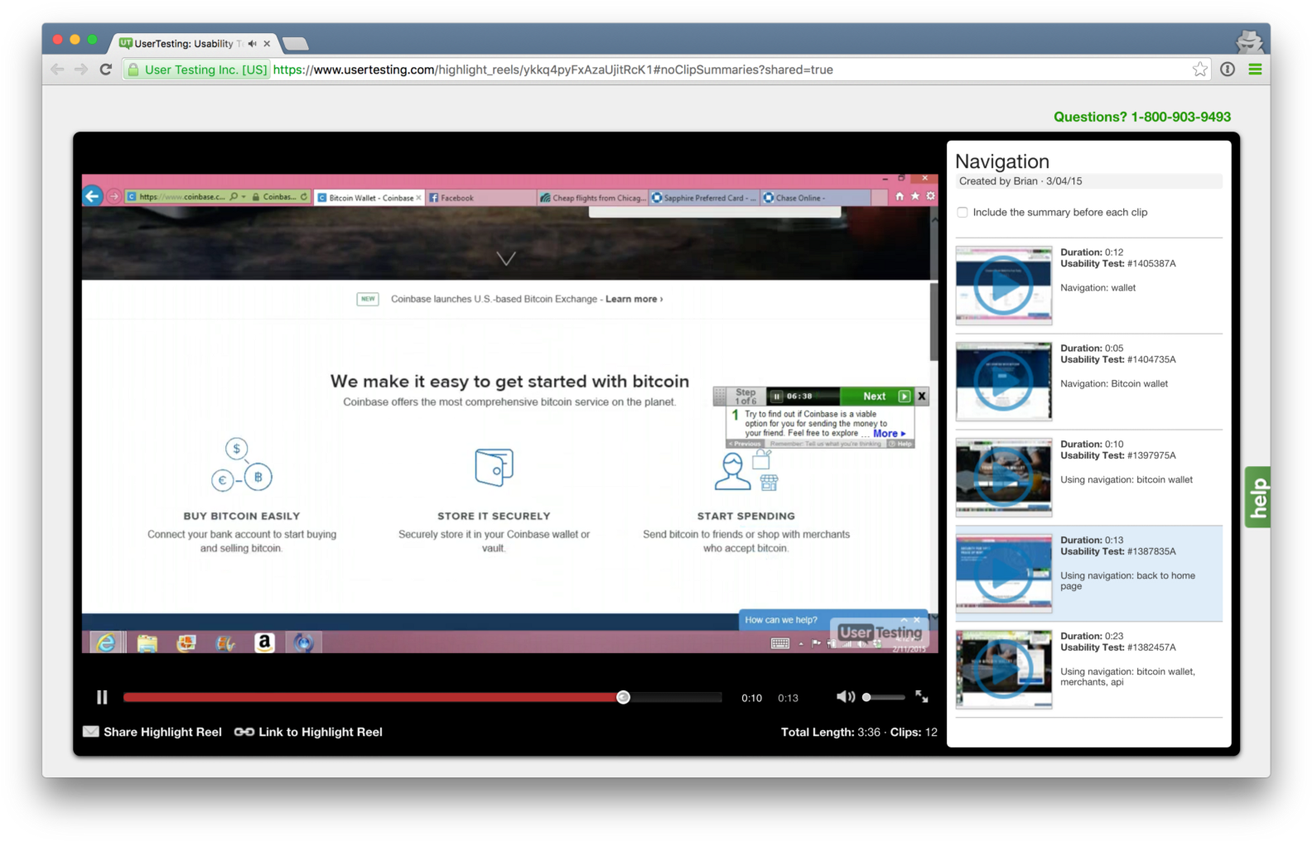Click the chain Link to Highlight Reel icon

coord(244,732)
